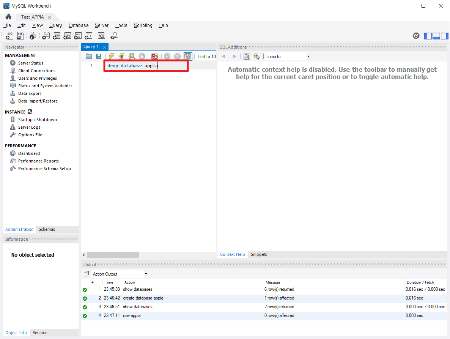
Task: Create a new schema icon
Action: (46, 36)
